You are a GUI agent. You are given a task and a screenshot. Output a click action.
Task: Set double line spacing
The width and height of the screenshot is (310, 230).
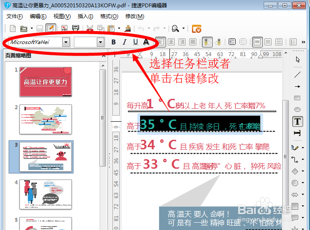pos(279,42)
